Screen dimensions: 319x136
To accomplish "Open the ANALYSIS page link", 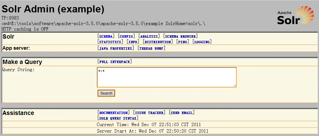I will (x=149, y=36).
